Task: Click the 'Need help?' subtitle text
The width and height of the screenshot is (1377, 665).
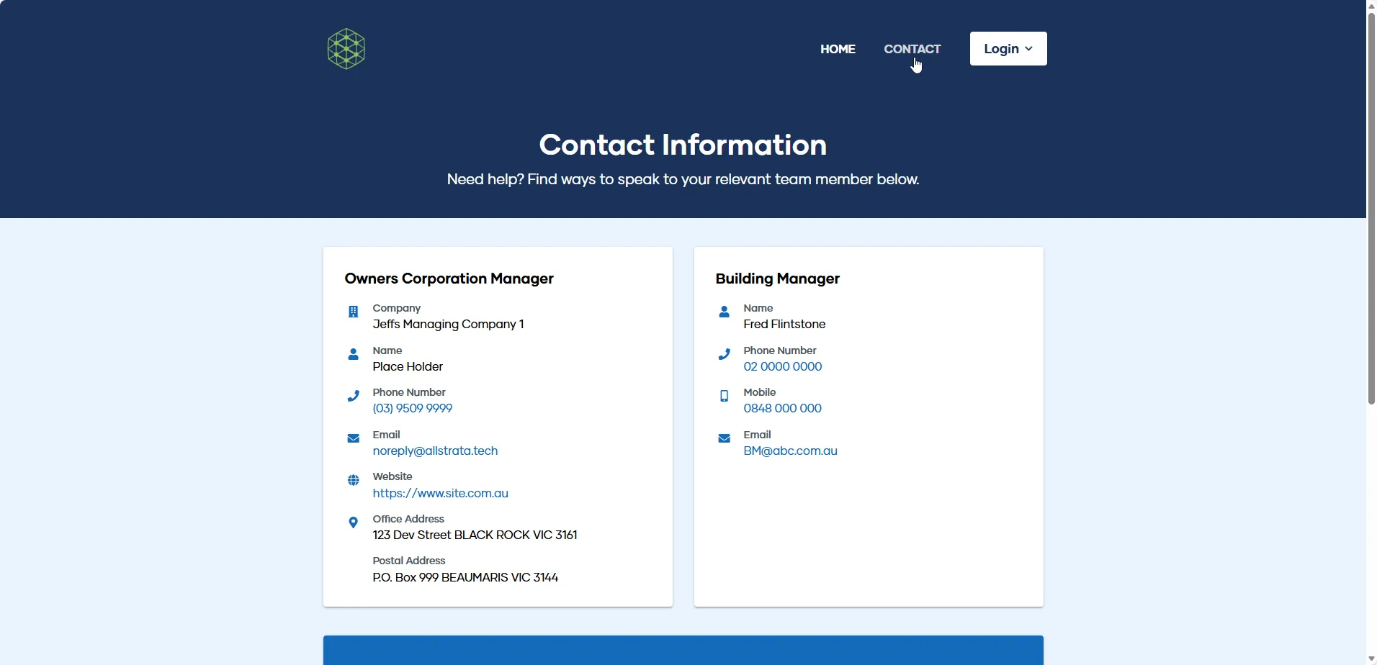Action: (683, 180)
